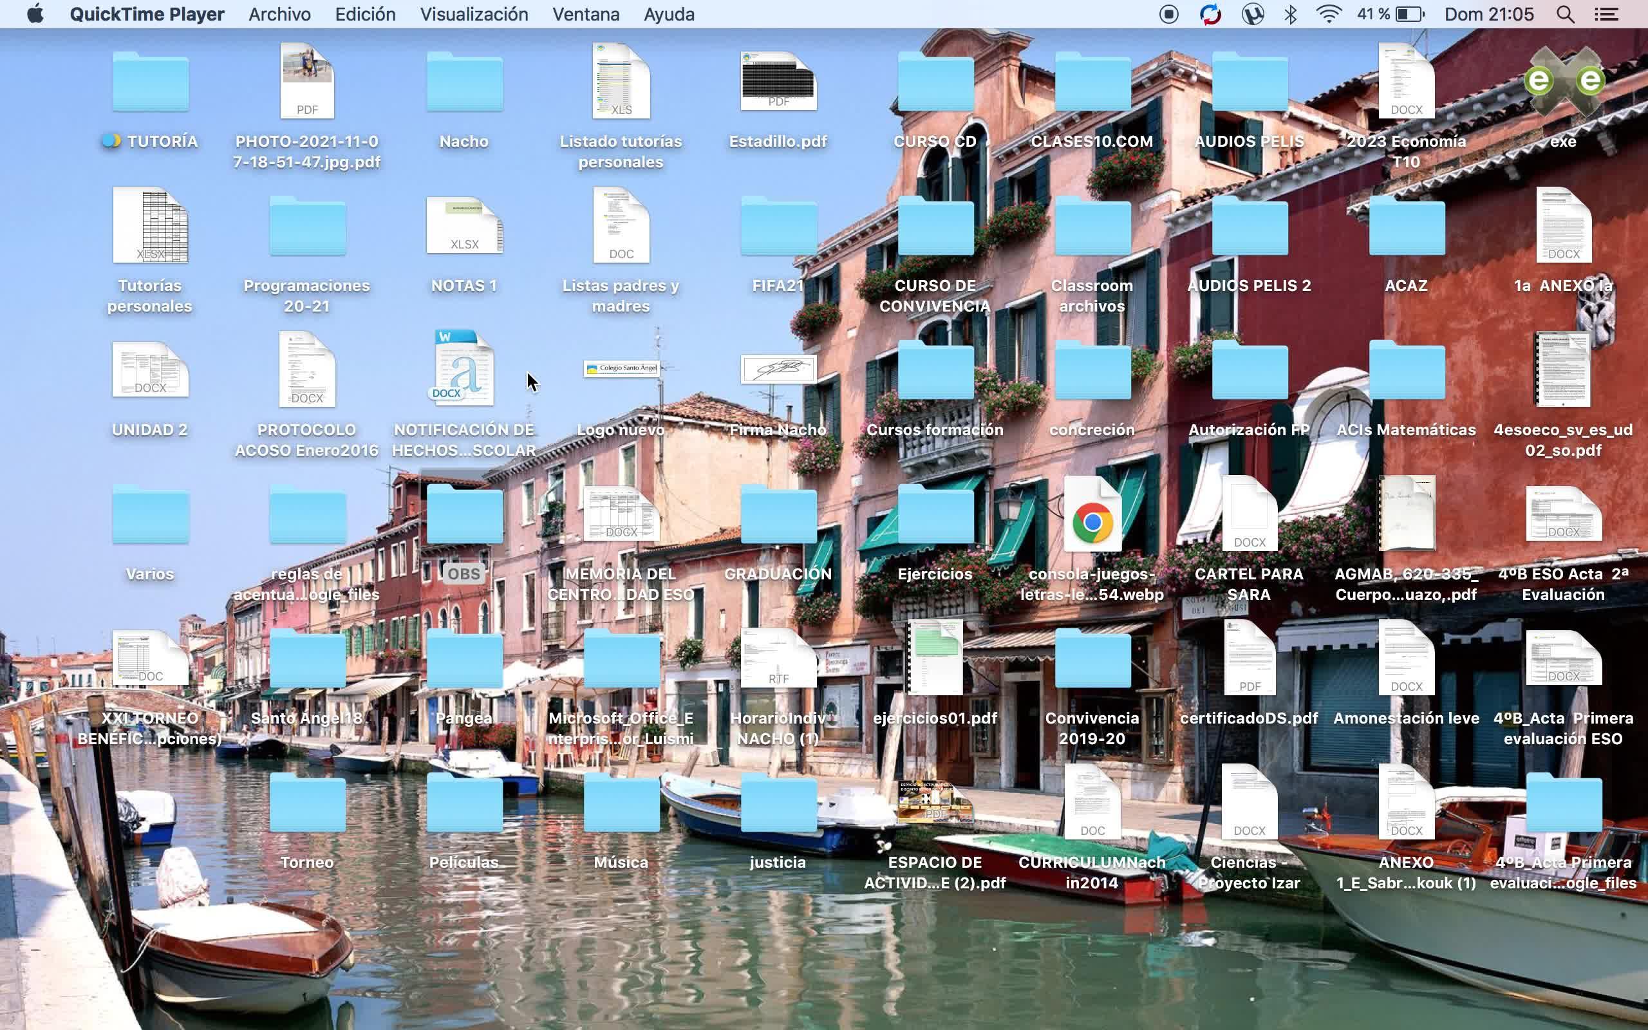Select the Estadillo.pdf file thumbnail
The height and width of the screenshot is (1030, 1648).
(778, 82)
